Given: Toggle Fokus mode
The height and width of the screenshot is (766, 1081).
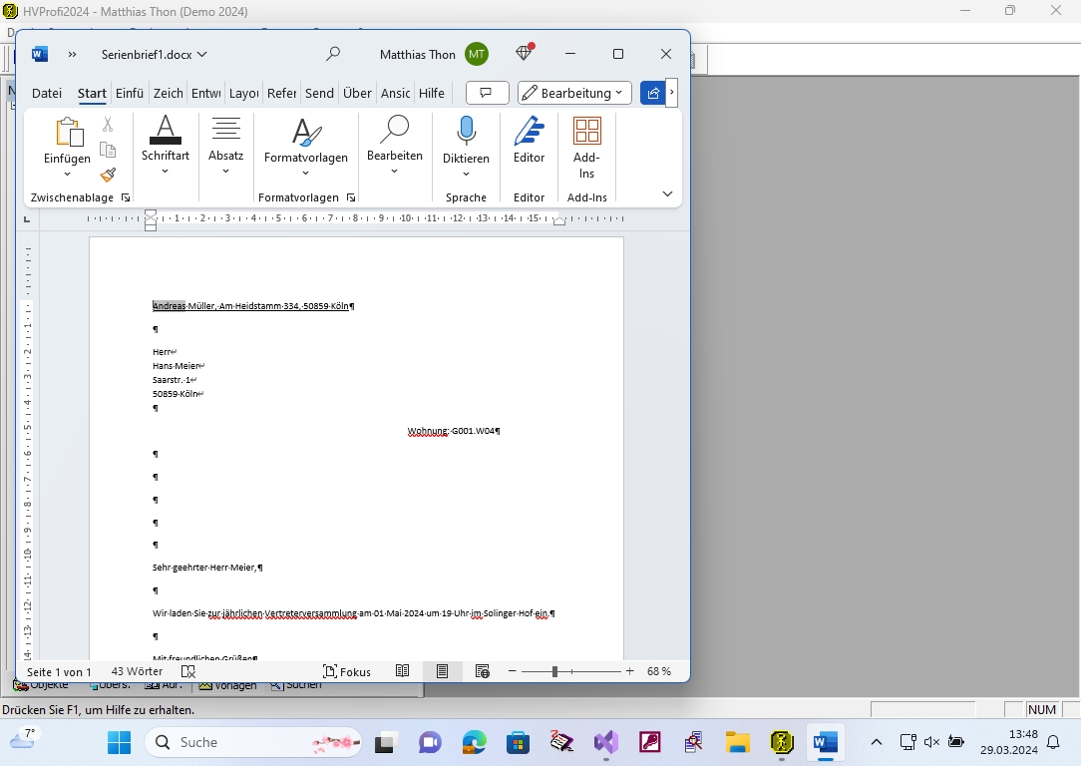Looking at the screenshot, I should pos(347,671).
